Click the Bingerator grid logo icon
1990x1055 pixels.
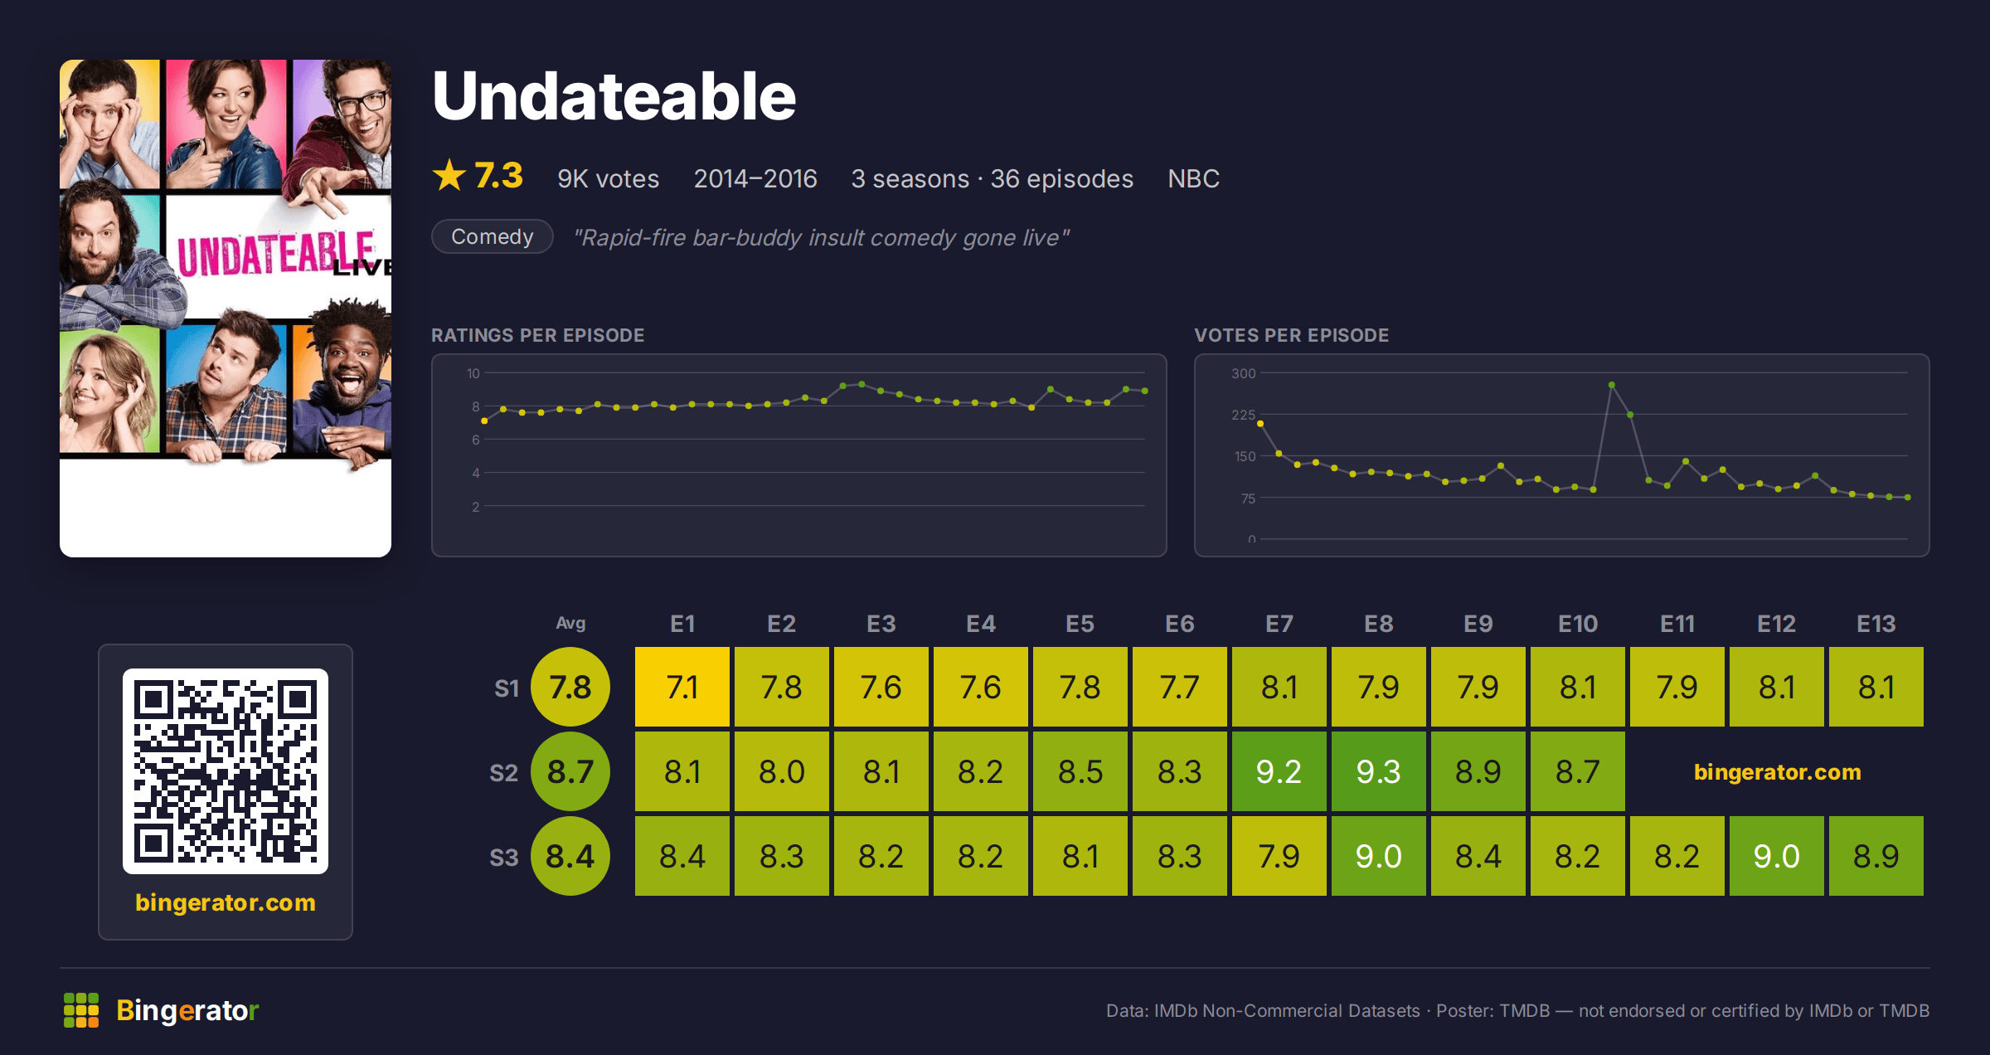81,1010
